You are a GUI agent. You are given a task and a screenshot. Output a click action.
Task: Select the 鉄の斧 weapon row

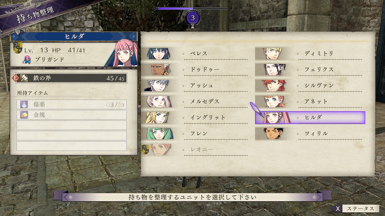click(71, 78)
